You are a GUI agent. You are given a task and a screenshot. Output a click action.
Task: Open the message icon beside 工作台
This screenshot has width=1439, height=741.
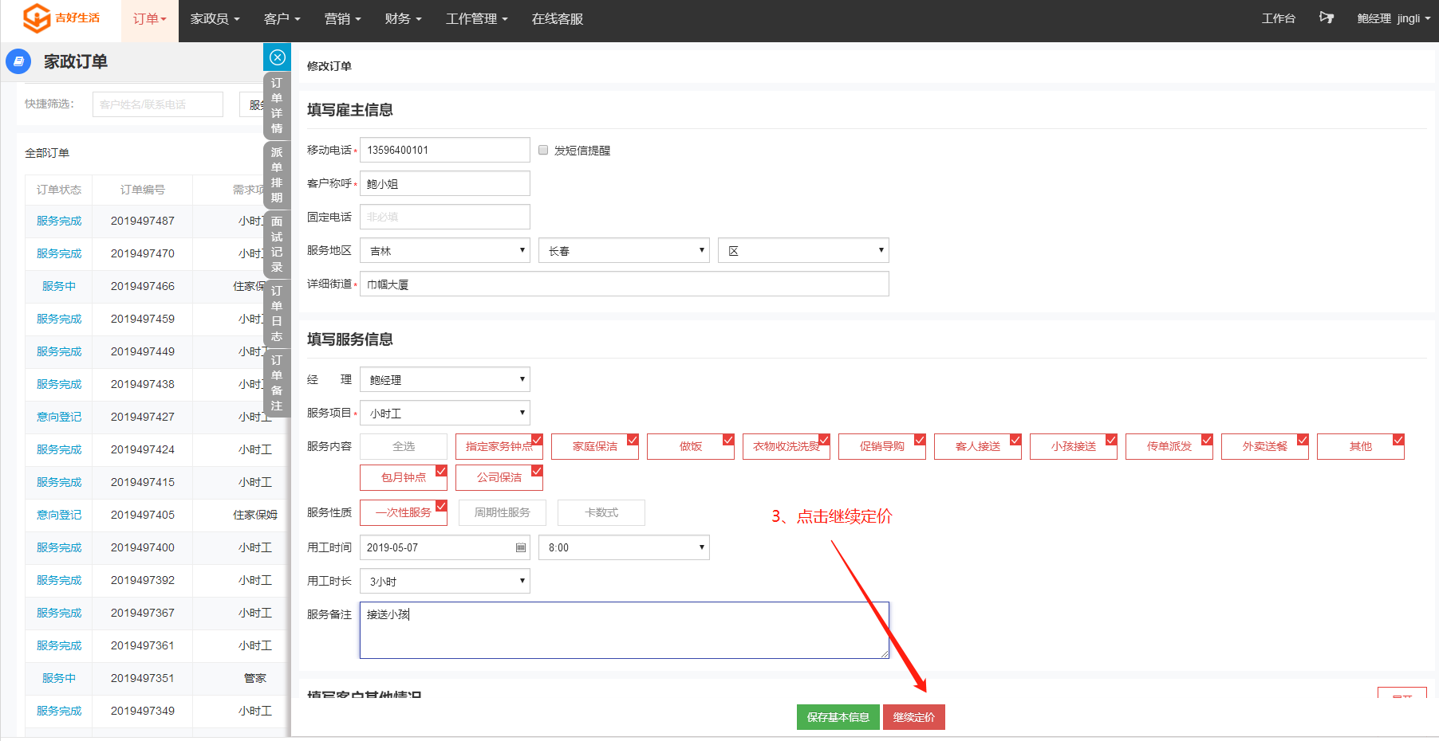[x=1326, y=18]
